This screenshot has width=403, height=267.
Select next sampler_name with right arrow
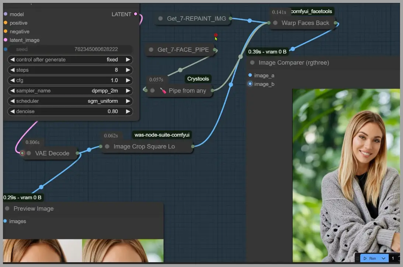click(128, 91)
